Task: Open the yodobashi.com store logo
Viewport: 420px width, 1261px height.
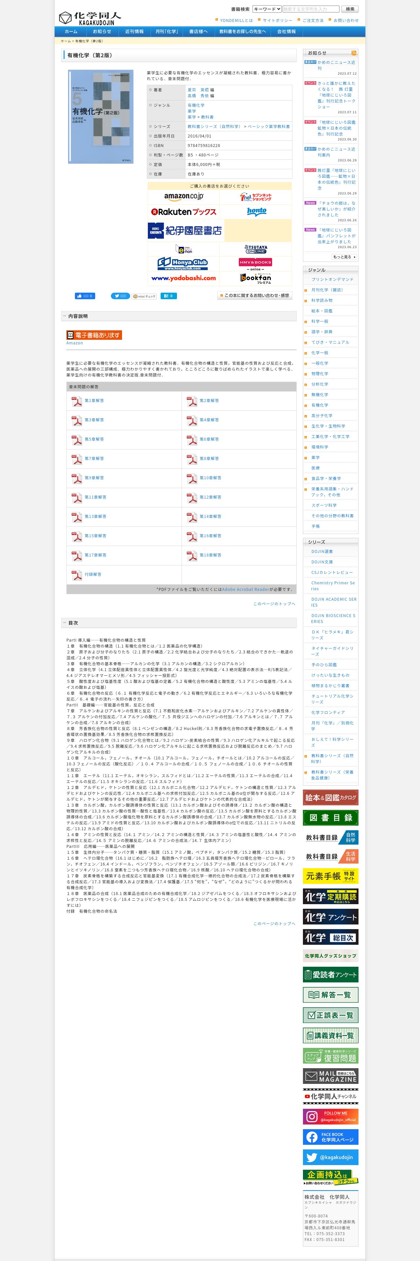Action: pyautogui.click(x=184, y=278)
